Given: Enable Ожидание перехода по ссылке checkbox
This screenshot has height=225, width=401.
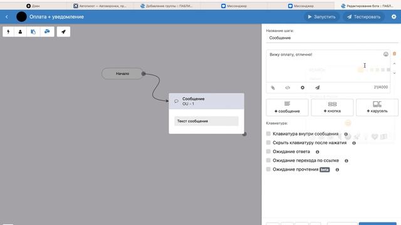Looking at the screenshot, I should coord(268,160).
